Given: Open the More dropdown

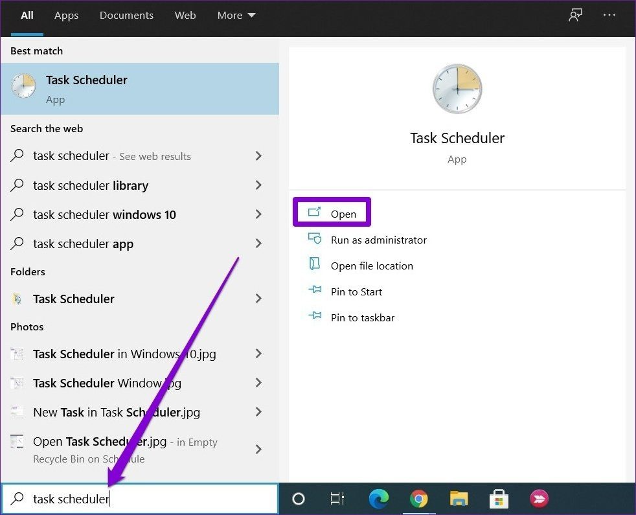Looking at the screenshot, I should pos(236,16).
